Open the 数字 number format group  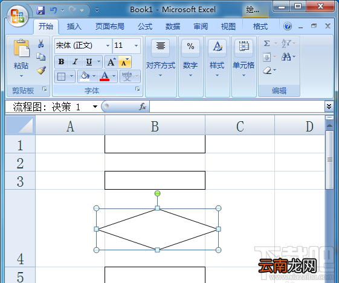click(x=190, y=67)
